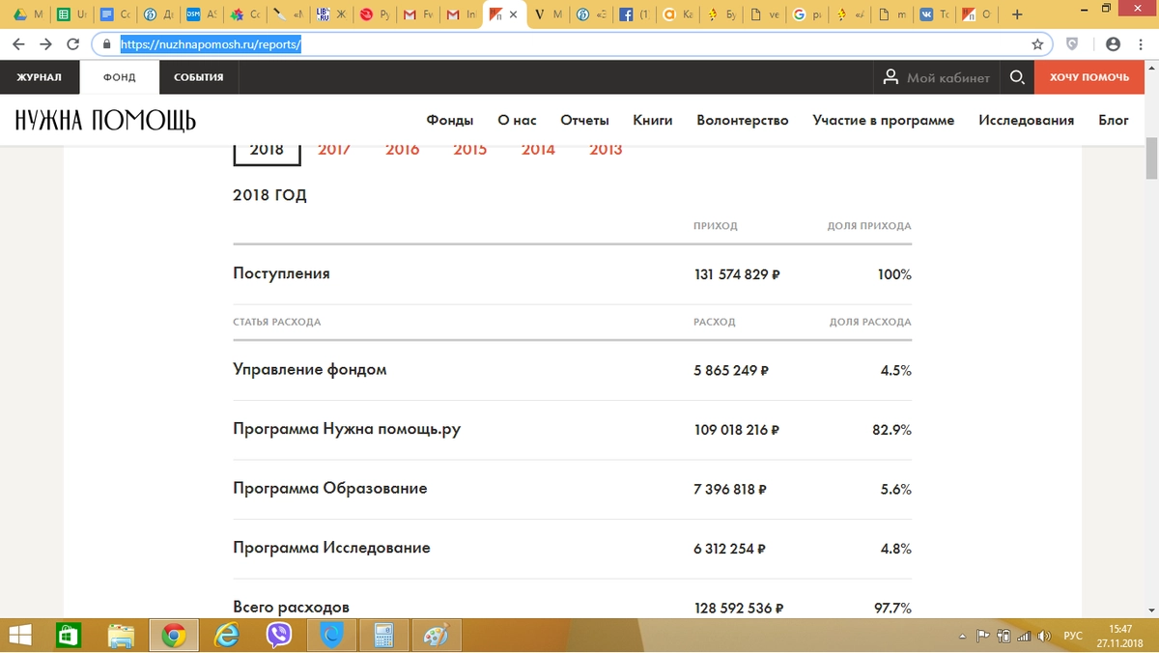Screen dimensions: 1159x653
Task: Open Viber from the taskbar
Action: pos(279,635)
